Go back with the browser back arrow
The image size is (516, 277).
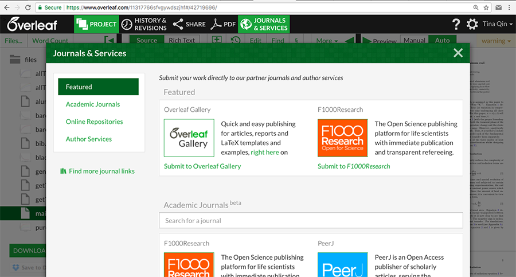6,7
